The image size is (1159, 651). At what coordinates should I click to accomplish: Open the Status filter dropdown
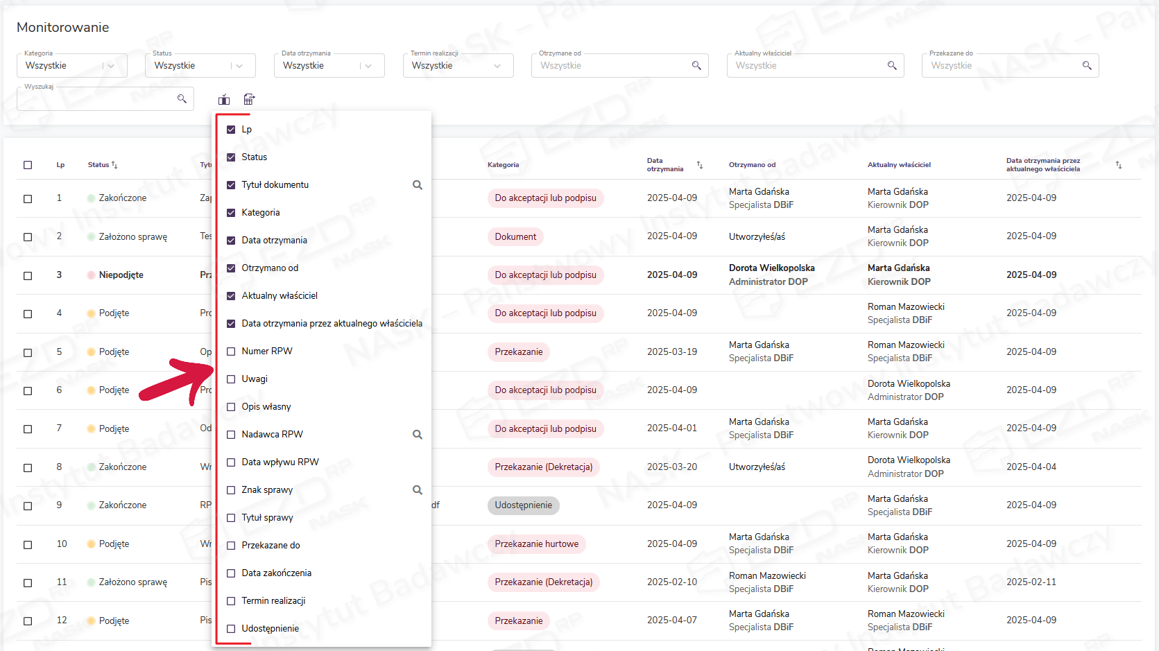(x=239, y=66)
